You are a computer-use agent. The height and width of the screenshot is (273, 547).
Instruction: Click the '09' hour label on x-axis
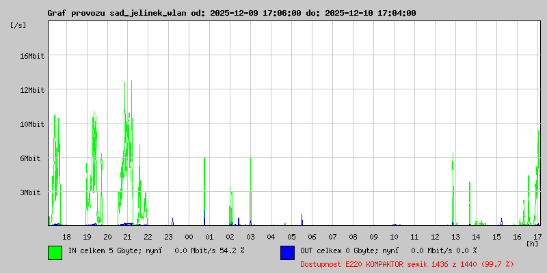pos(373,237)
